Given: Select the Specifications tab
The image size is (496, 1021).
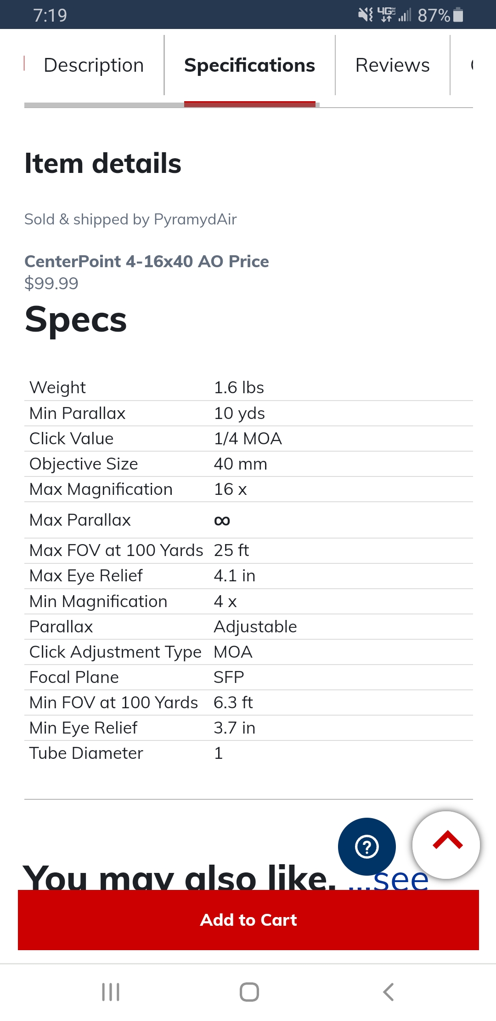Looking at the screenshot, I should (x=250, y=65).
